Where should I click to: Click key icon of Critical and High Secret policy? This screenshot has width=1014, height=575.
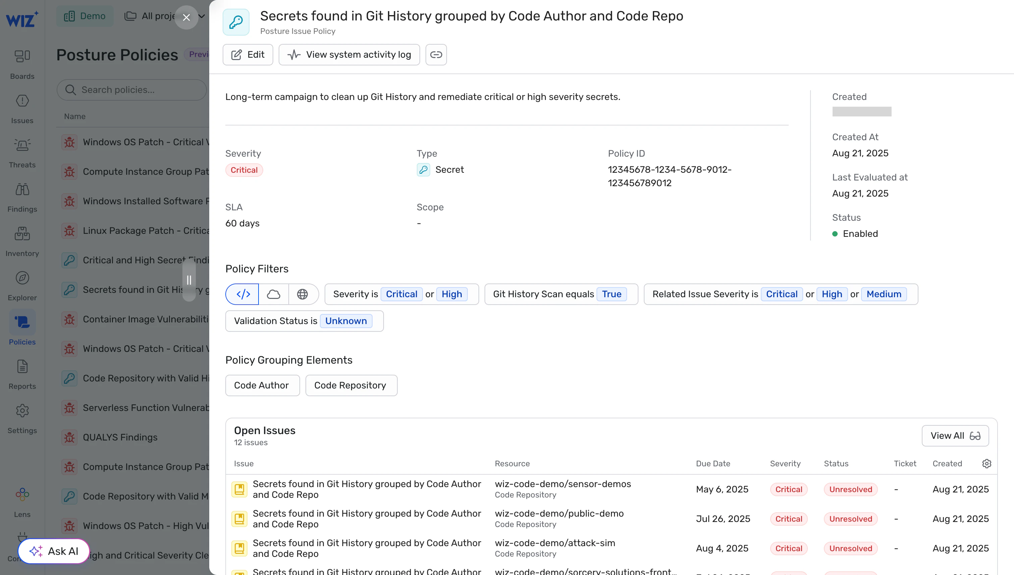coord(69,260)
